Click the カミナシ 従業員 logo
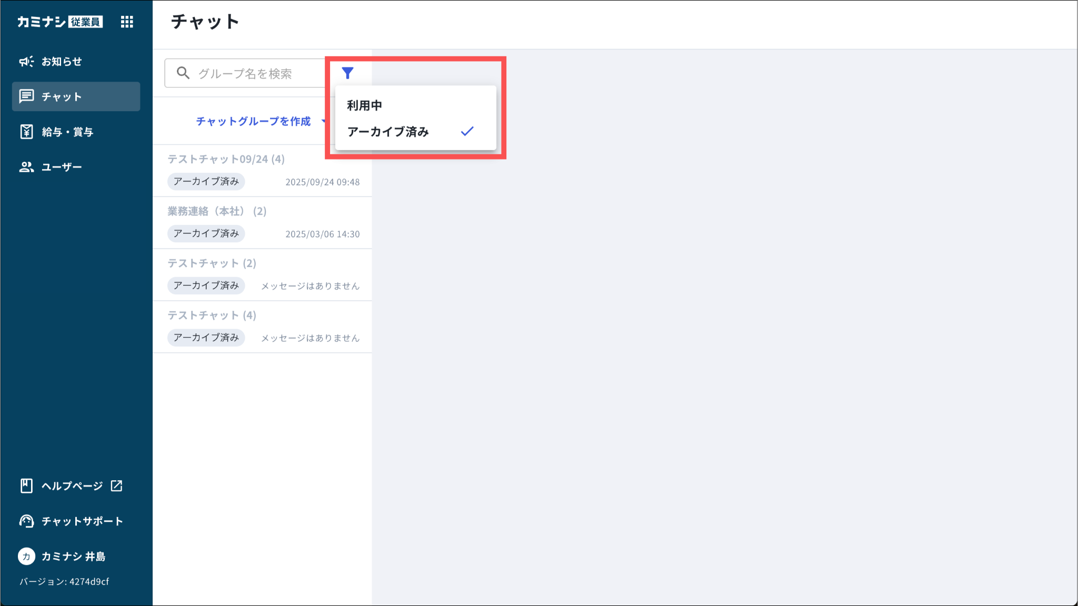The height and width of the screenshot is (606, 1078). tap(59, 22)
